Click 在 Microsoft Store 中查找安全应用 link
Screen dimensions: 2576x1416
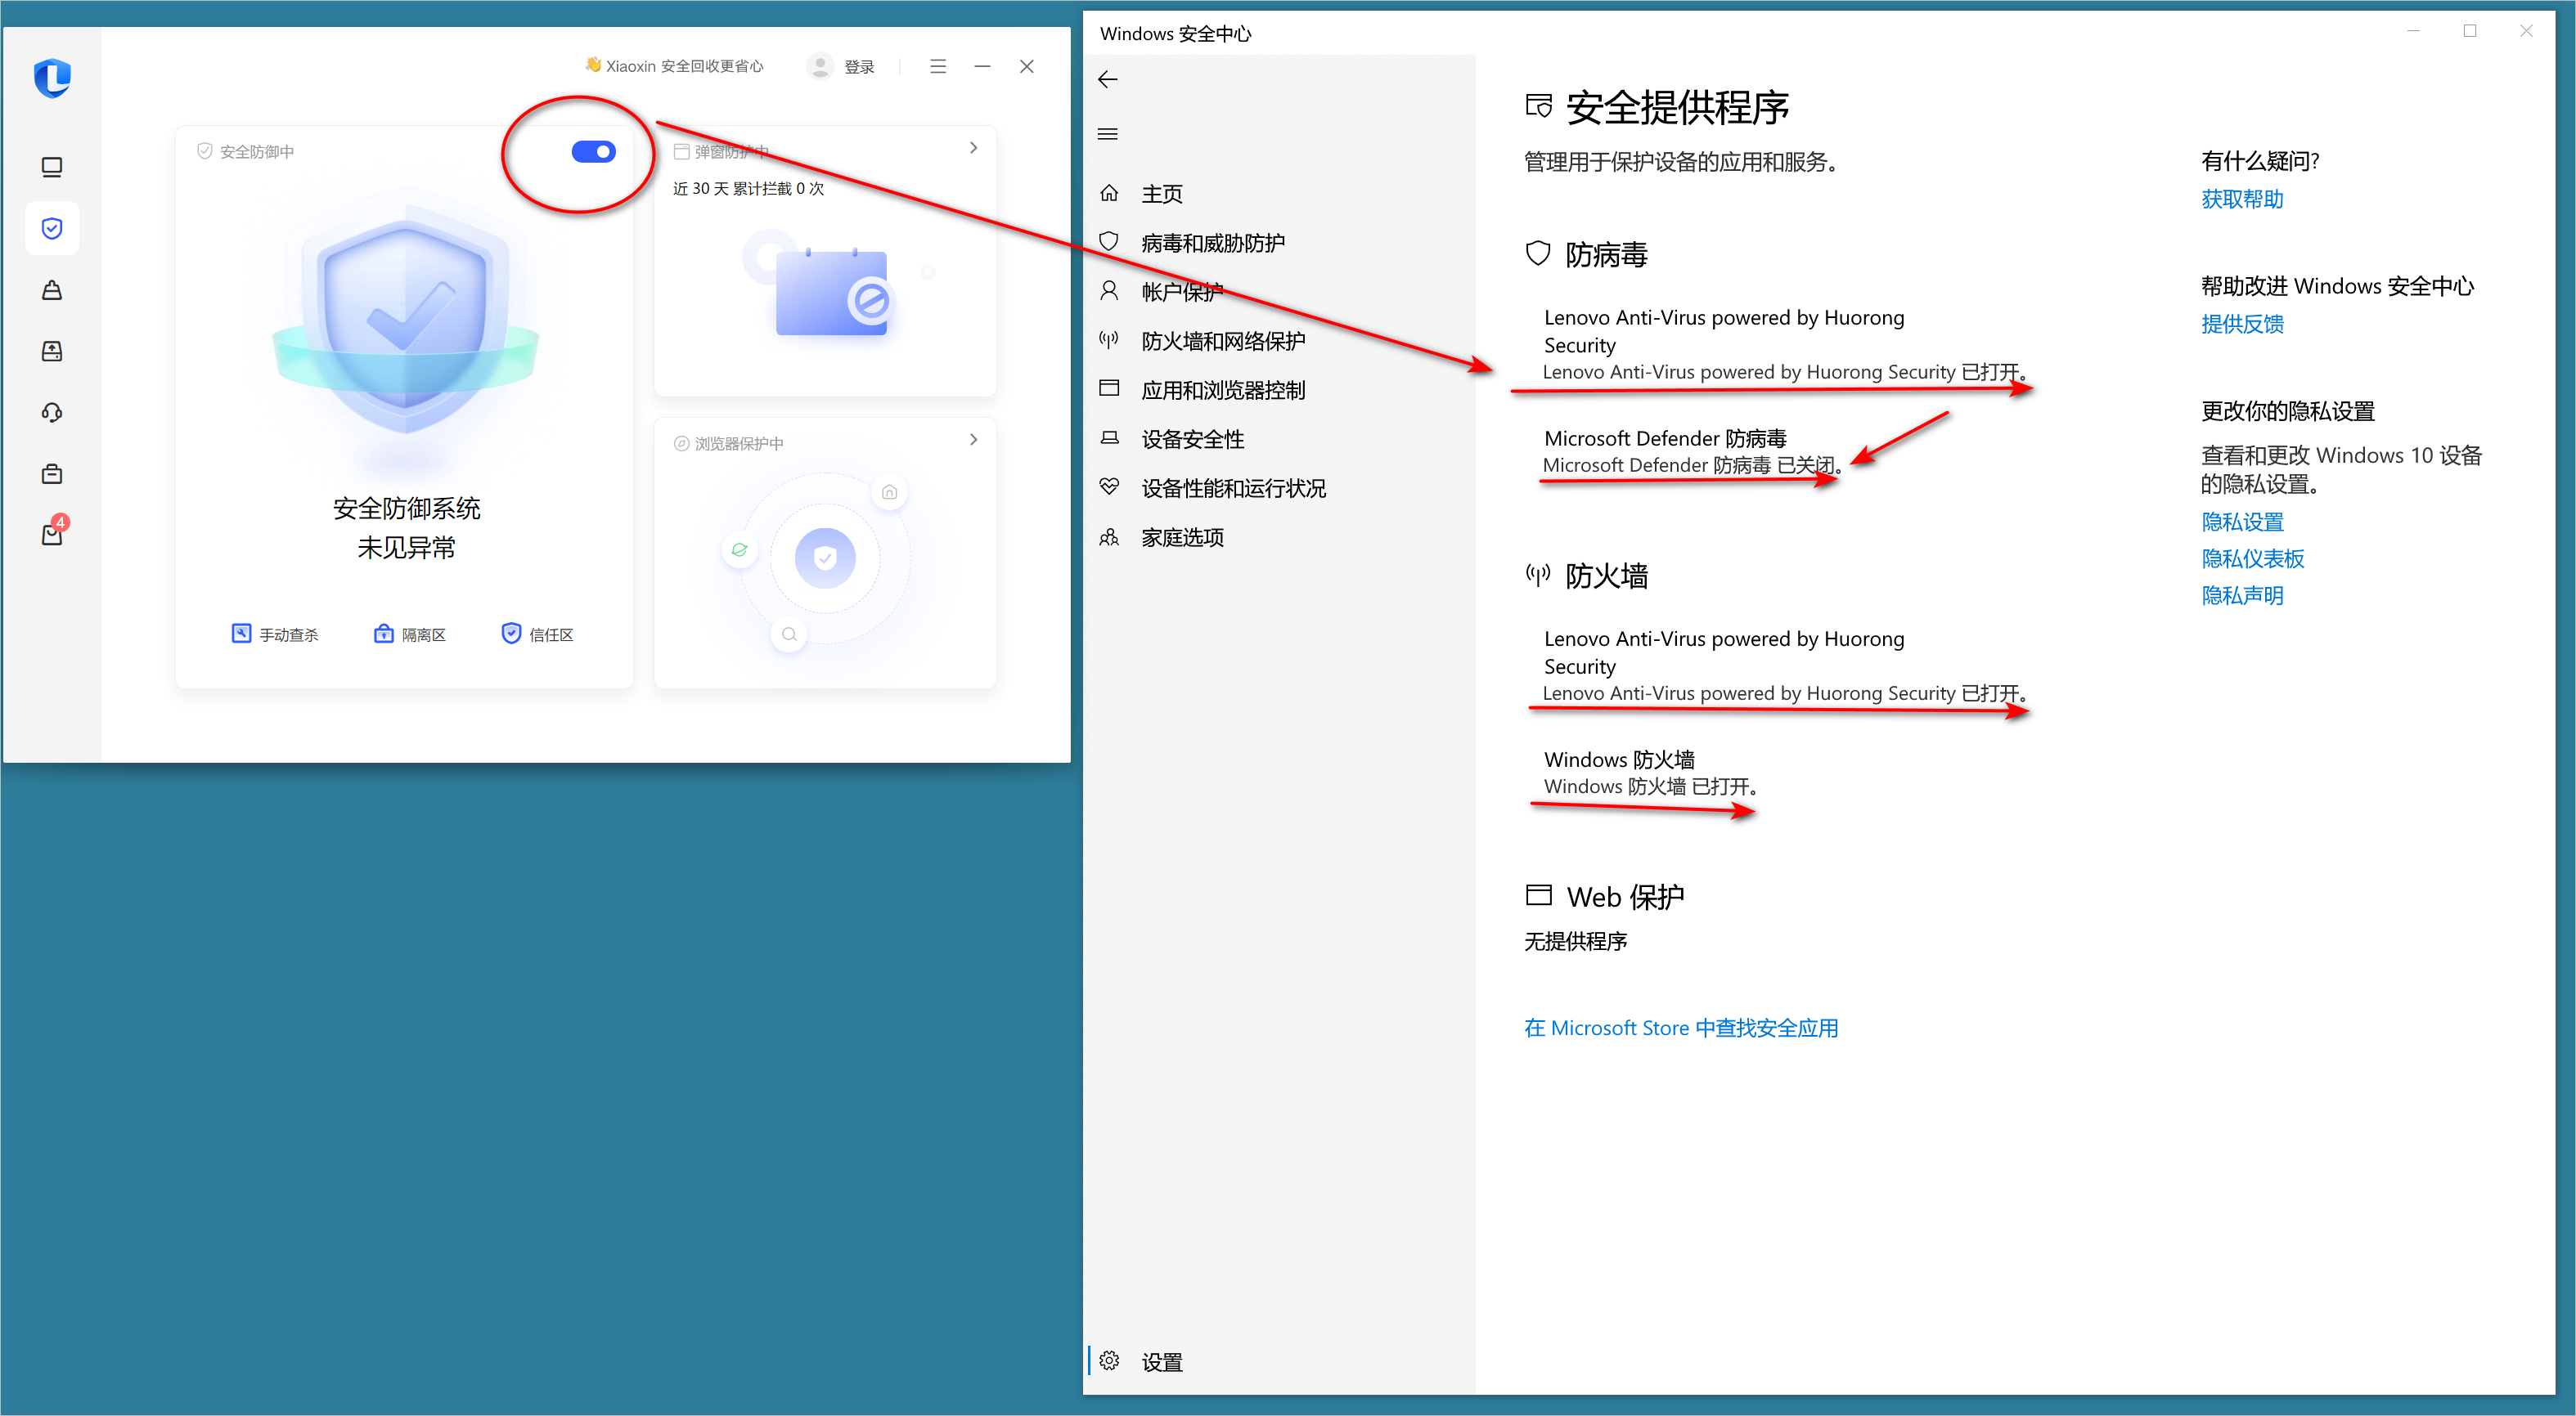pyautogui.click(x=1680, y=1028)
